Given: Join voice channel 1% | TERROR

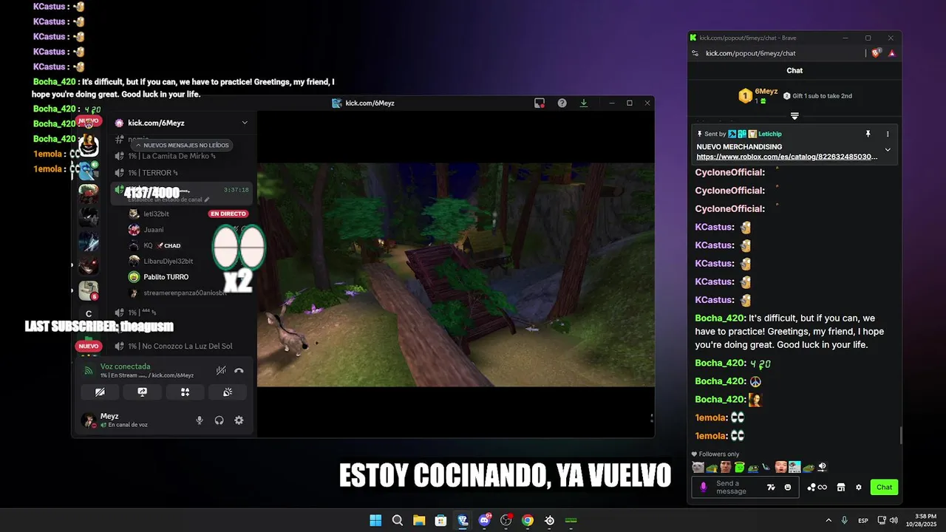Looking at the screenshot, I should [x=154, y=173].
